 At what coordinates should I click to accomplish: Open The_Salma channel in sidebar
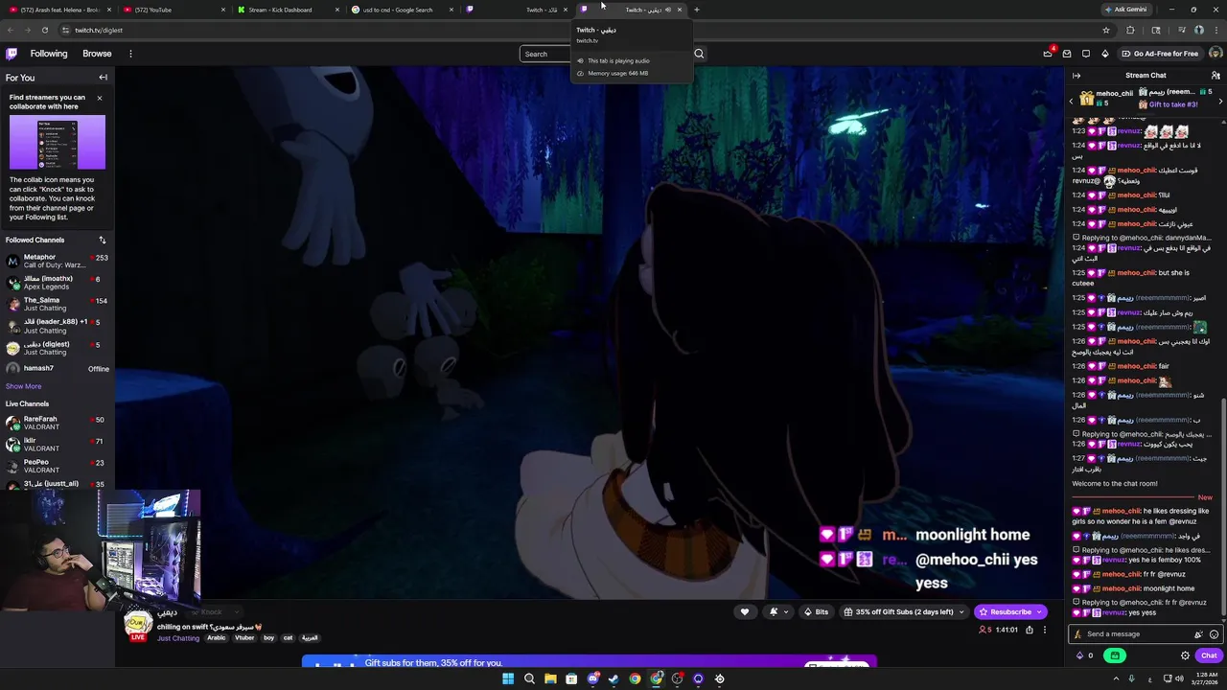(58, 304)
